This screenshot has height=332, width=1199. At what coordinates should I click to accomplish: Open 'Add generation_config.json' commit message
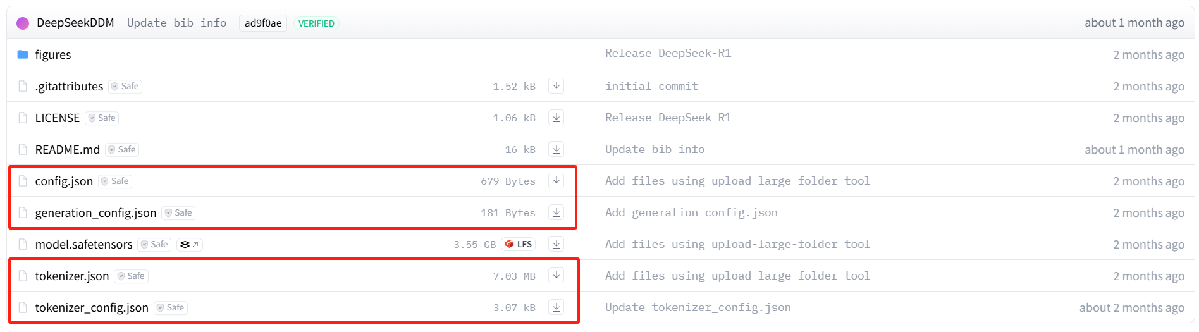691,212
